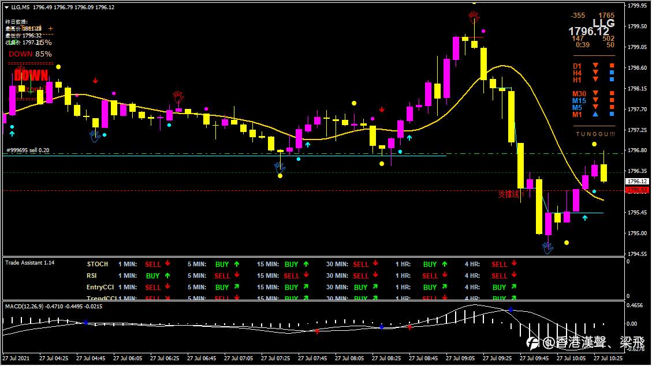
Task: Click the RSI 4 HR SELL cell
Action: (x=499, y=276)
